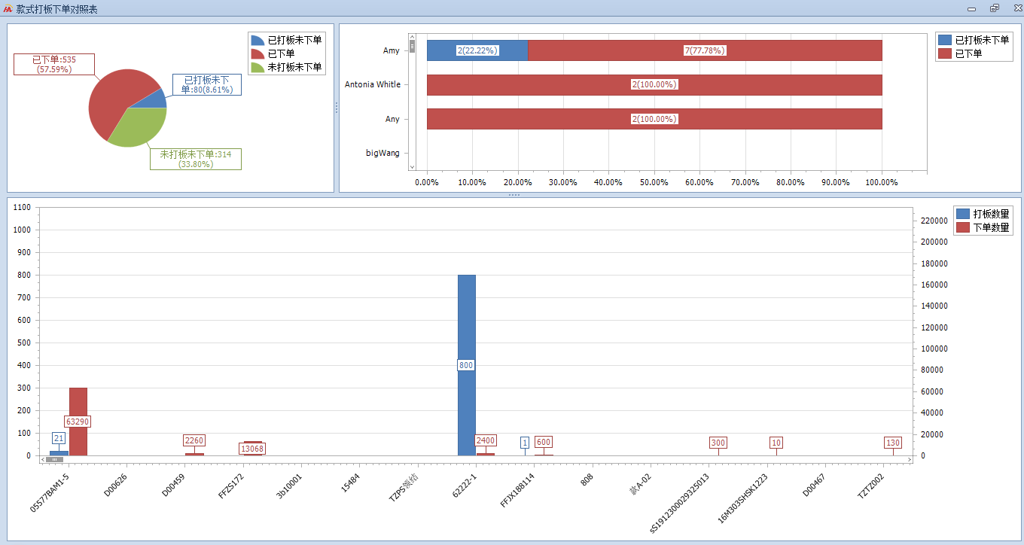
Task: Click the restore window icon in title bar
Action: point(994,9)
